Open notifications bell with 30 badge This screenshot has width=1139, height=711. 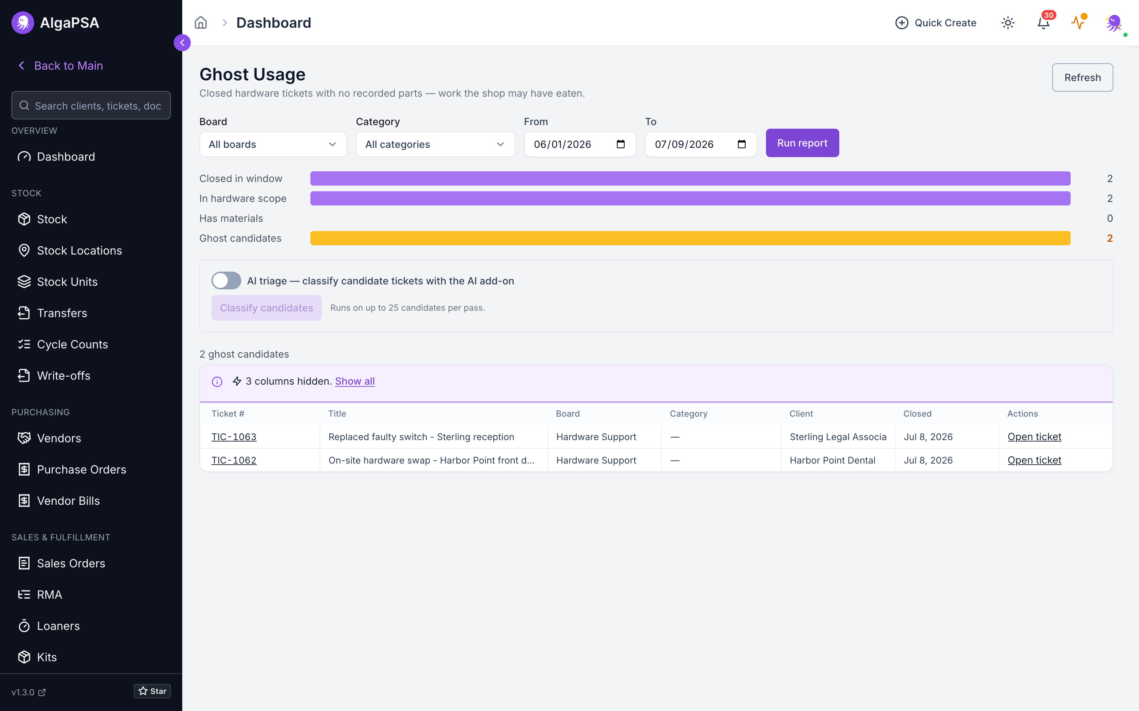1044,22
